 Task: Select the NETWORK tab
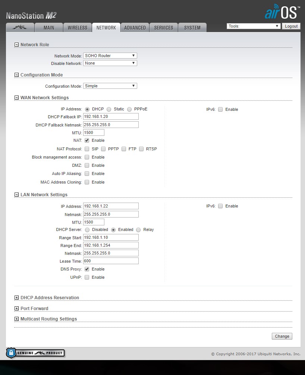click(x=106, y=28)
